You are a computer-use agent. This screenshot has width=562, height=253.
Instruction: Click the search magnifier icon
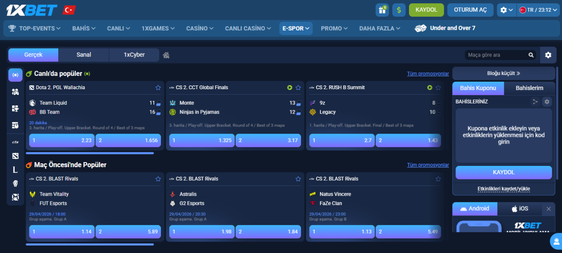(x=531, y=55)
